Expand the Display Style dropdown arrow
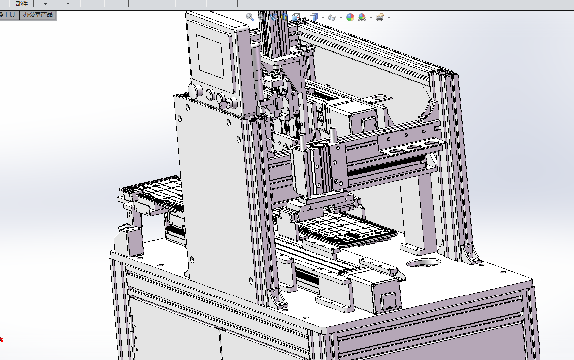The image size is (574, 360). click(x=323, y=18)
